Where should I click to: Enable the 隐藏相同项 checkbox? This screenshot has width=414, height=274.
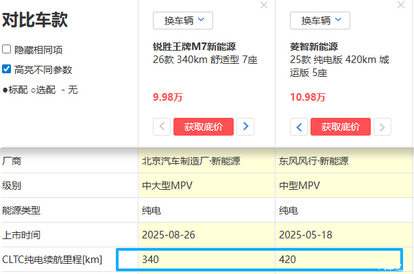[x=7, y=50]
